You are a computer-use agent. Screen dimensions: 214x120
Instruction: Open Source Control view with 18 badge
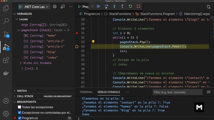pyautogui.click(x=6, y=34)
